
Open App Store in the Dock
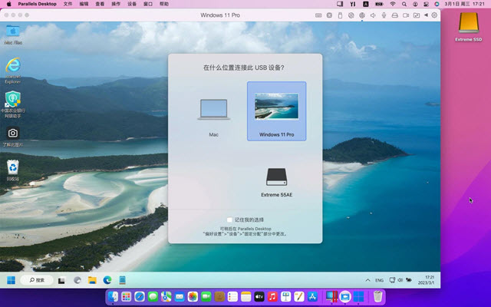click(x=312, y=296)
